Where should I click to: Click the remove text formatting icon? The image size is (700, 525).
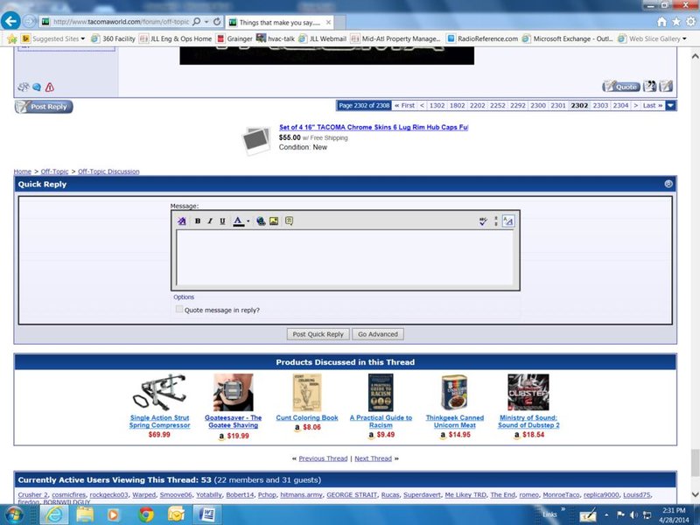coord(182,221)
